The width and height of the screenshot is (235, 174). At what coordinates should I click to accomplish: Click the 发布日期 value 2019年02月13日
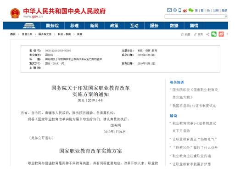click(146, 63)
